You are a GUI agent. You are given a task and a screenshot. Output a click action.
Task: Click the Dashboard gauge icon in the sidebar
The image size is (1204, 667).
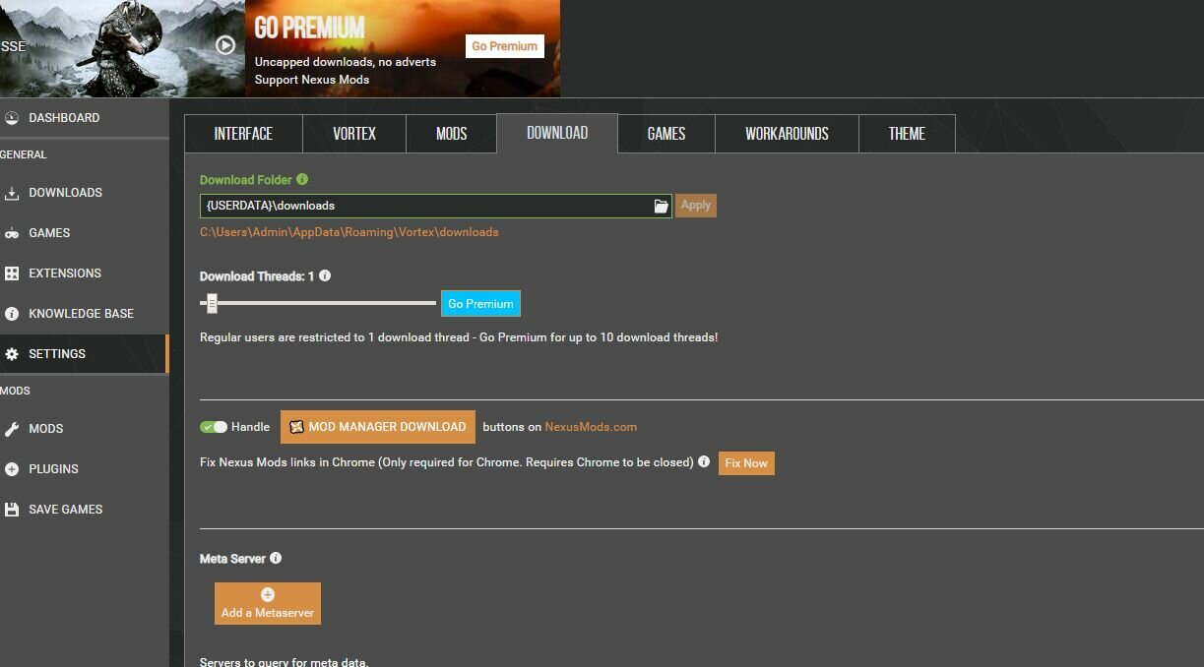[x=12, y=118]
